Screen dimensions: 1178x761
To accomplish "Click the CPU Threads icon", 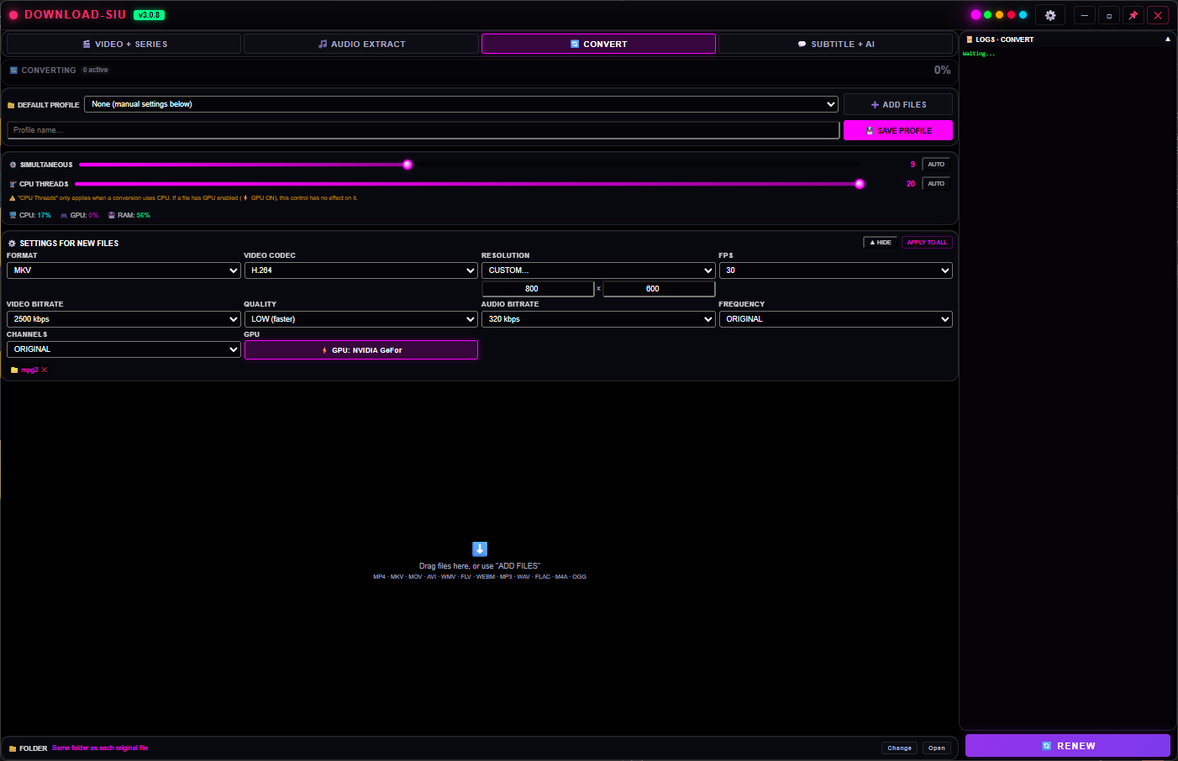I will point(13,184).
